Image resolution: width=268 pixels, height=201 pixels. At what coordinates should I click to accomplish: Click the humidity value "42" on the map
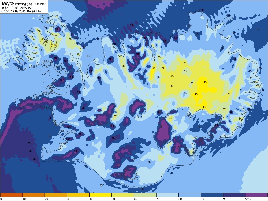click(154, 68)
